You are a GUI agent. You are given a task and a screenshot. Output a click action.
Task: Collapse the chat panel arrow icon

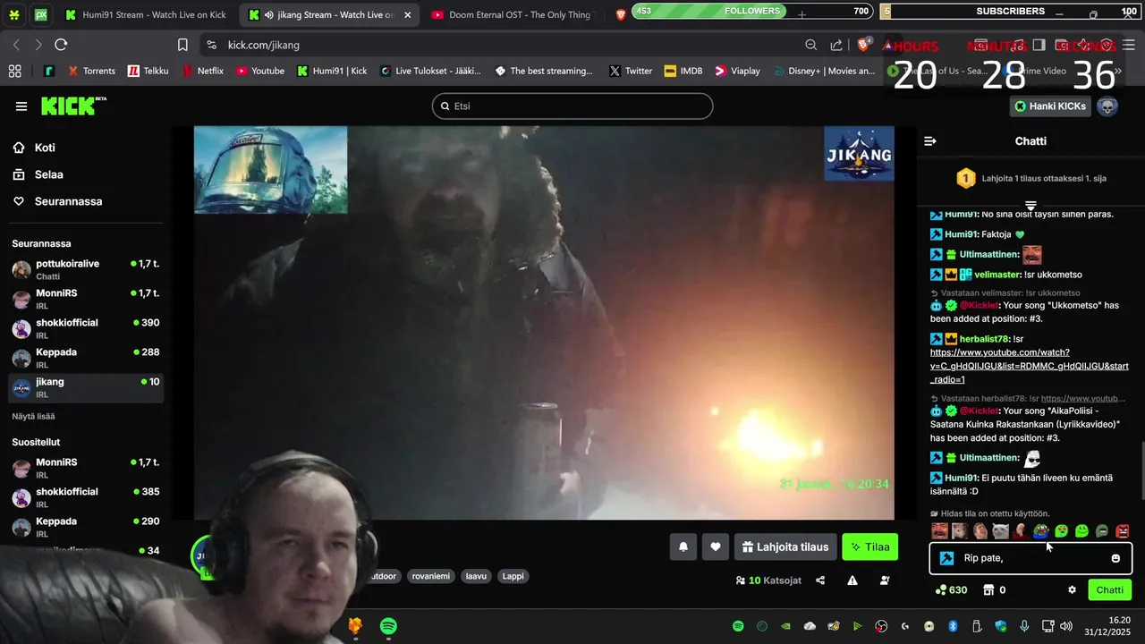point(930,141)
